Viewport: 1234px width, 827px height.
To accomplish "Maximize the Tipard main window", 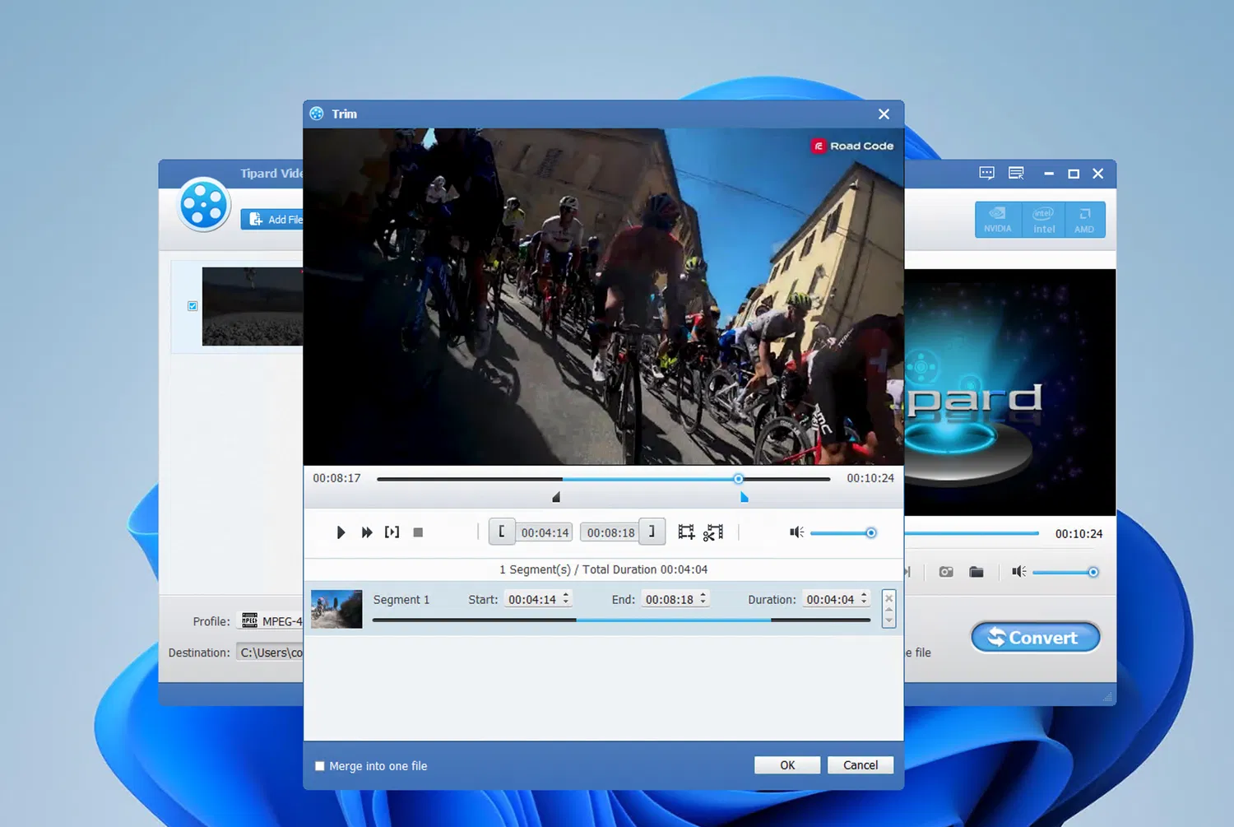I will point(1074,174).
